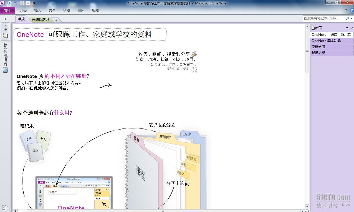Click the Undo arrow in quick access toolbar
The image size is (354, 212).
(16, 3)
